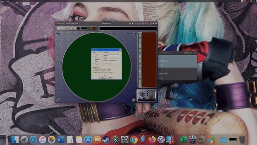The image size is (257, 145).
Task: Open Trash in the dock
Action: (242, 140)
